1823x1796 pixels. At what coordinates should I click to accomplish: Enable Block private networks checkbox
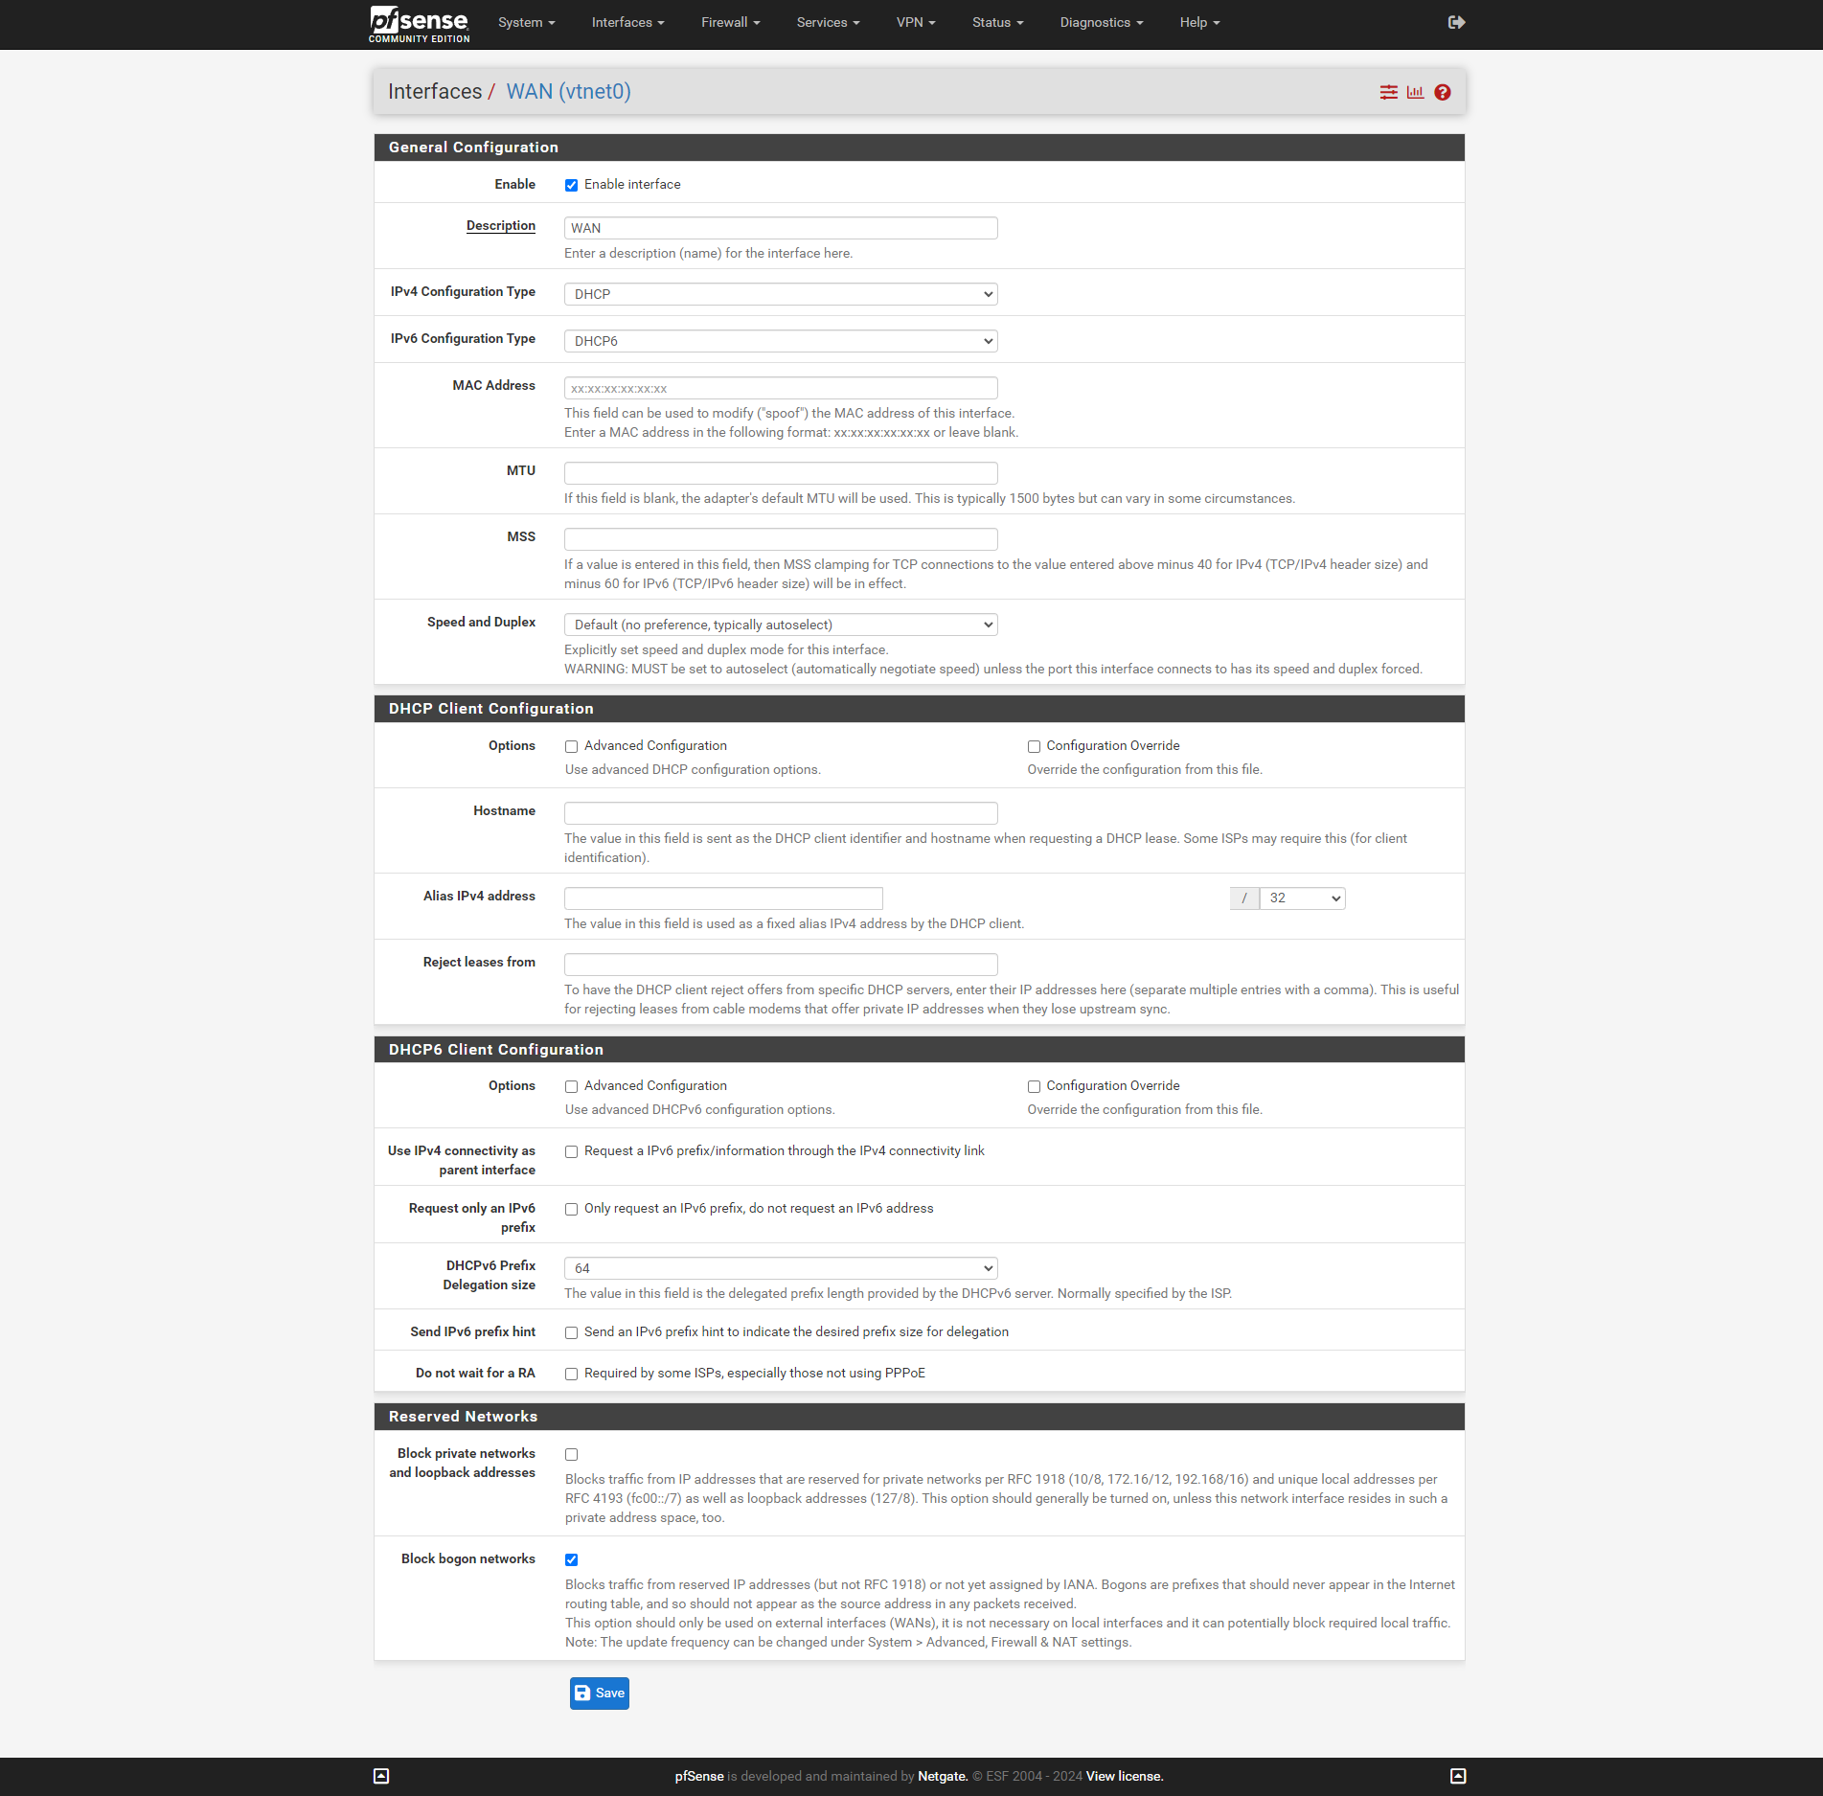571,1454
